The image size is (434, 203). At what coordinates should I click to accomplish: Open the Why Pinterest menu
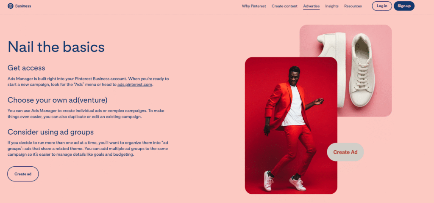click(x=254, y=6)
